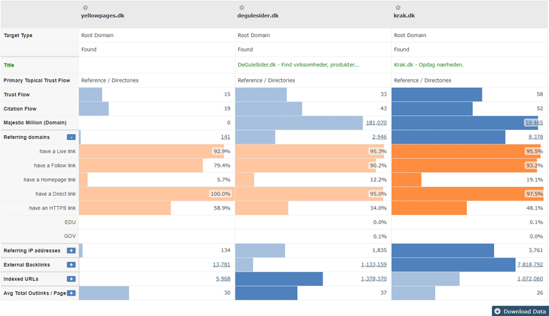Click the Primary Topical Trust Flow label
Image resolution: width=549 pixels, height=316 pixels.
click(37, 80)
